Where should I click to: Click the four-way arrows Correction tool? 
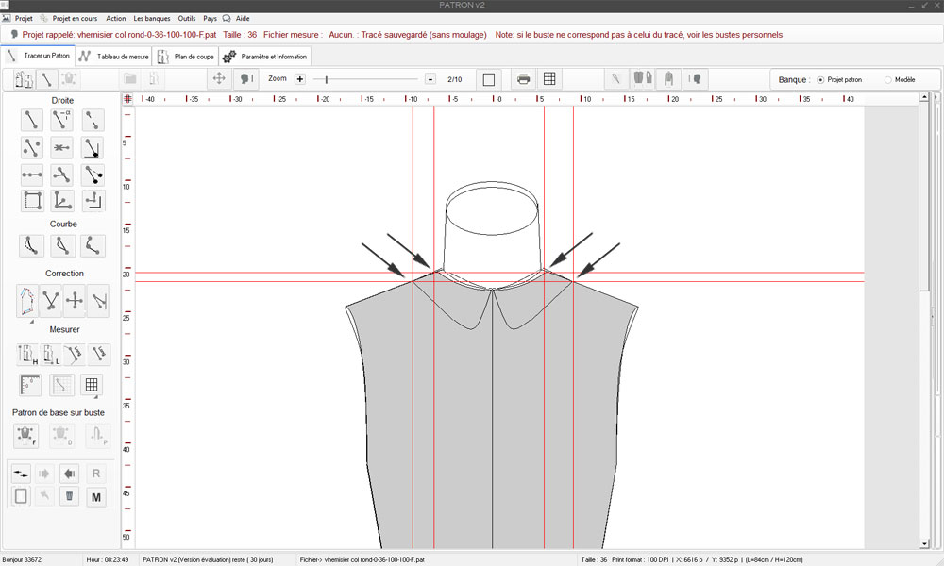74,301
